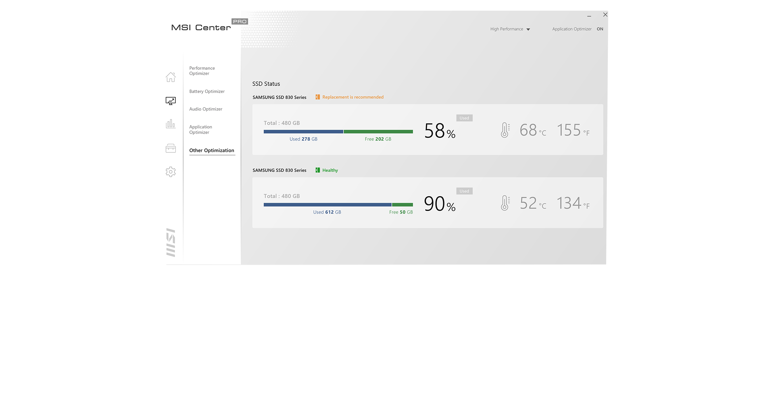The height and width of the screenshot is (404, 776).
Task: Open the toolbox sidebar icon
Action: point(171,148)
